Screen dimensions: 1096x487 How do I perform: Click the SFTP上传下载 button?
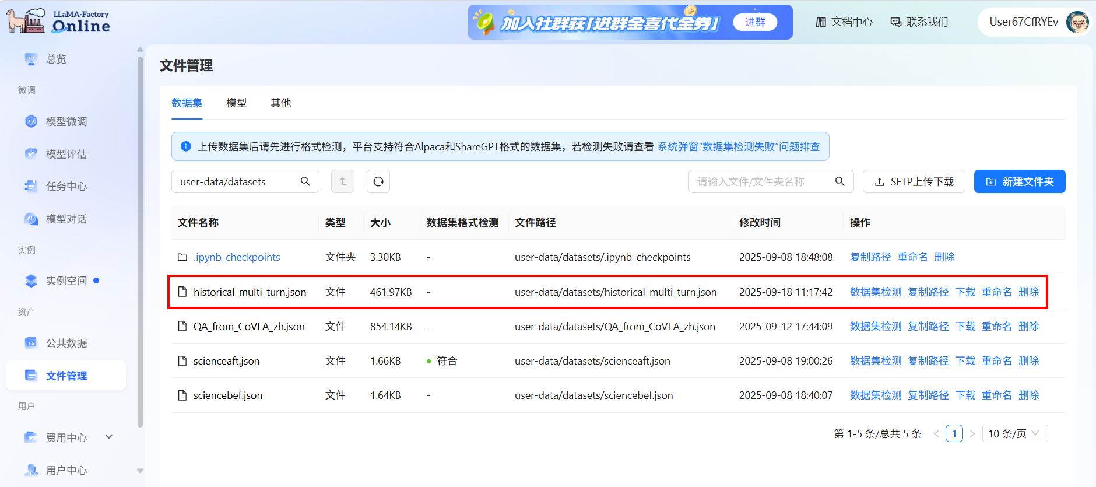(914, 181)
